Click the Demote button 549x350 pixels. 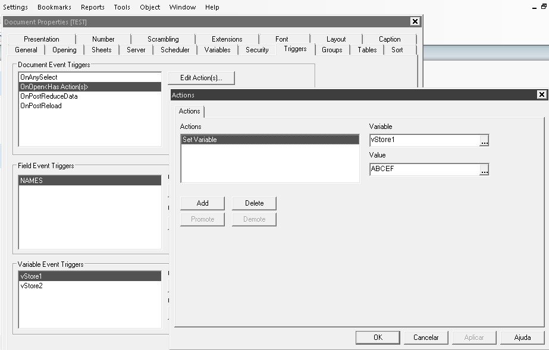(x=254, y=219)
